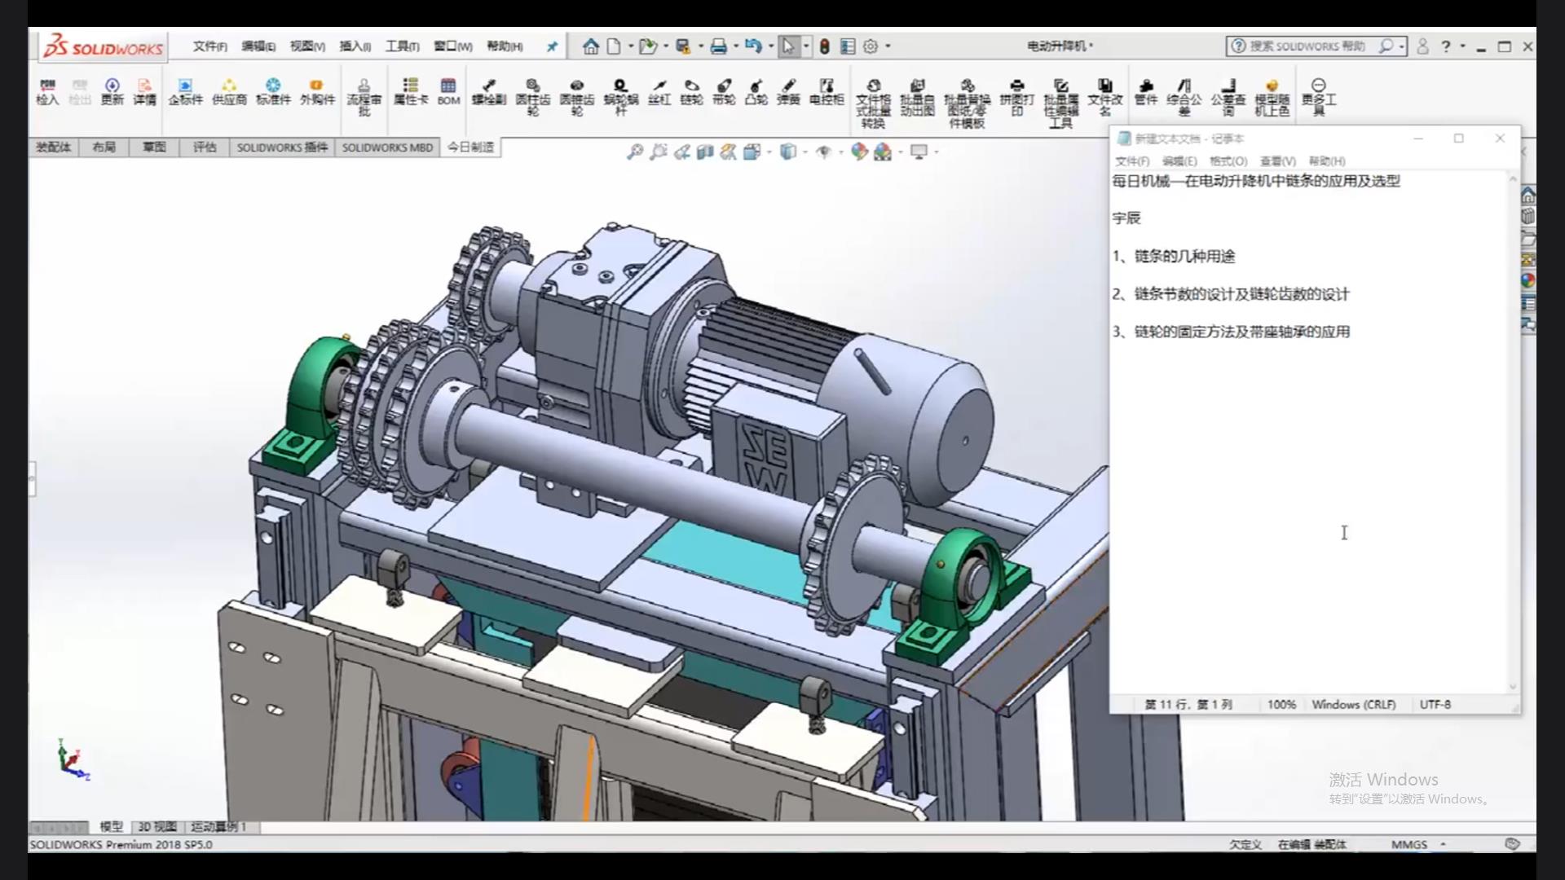Viewport: 1565px width, 880px height.
Task: Open 文件格式批量转换 batch format conversion
Action: click(x=873, y=104)
